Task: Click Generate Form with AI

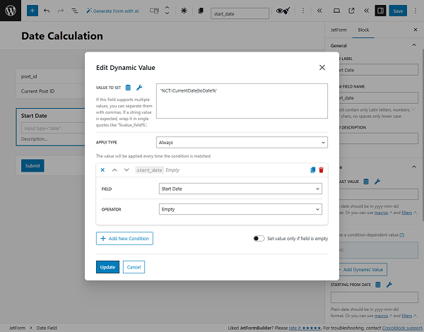Action: 112,11
